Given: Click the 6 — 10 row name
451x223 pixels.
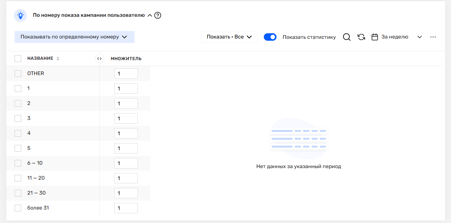Looking at the screenshot, I should point(35,163).
